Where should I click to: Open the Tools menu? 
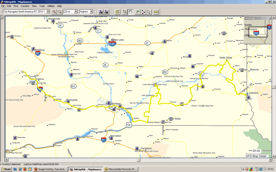tap(42, 6)
